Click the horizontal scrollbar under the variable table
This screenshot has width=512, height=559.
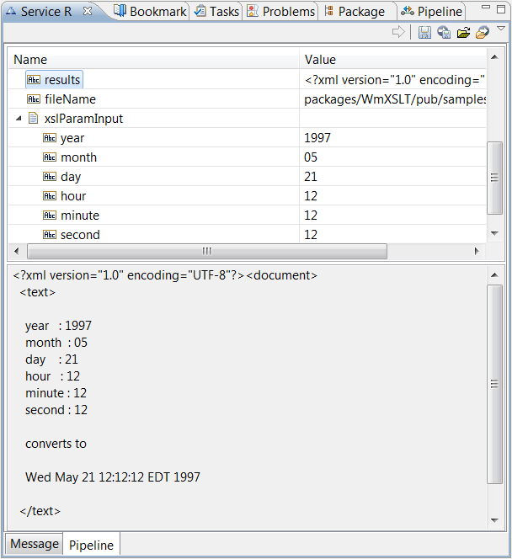206,251
